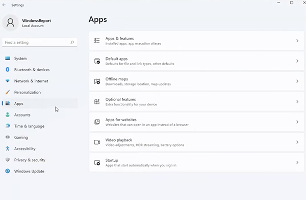
Task: Go to Privacy & security label
Action: click(30, 160)
